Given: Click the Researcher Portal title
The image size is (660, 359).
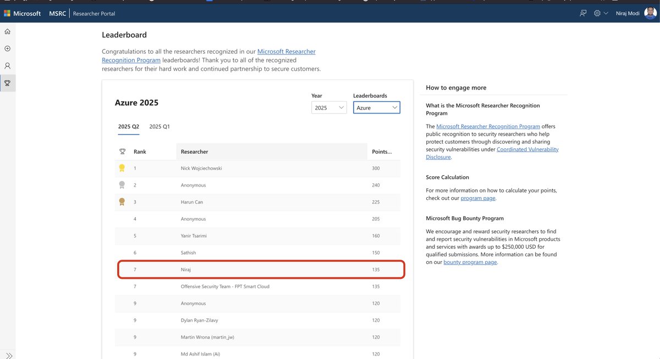Looking at the screenshot, I should pos(94,13).
